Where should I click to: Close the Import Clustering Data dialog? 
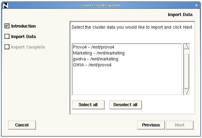tap(196, 5)
